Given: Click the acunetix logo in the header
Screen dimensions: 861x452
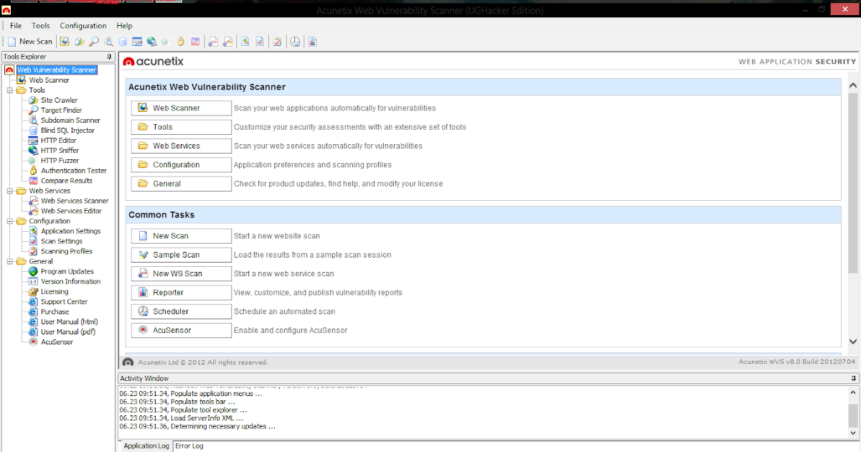Looking at the screenshot, I should point(154,62).
